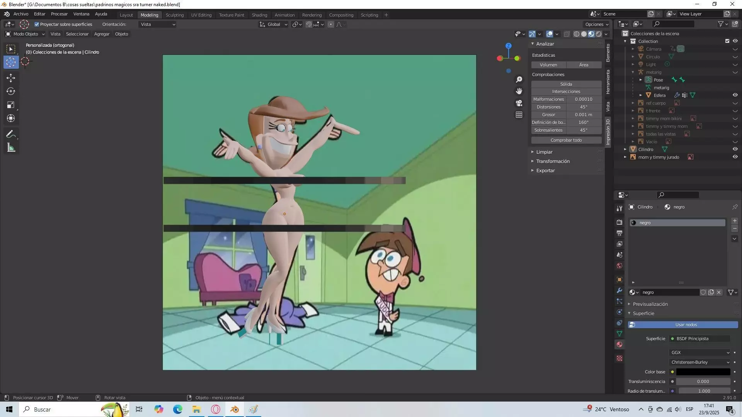The height and width of the screenshot is (417, 742).
Task: Open View Layer properties icon
Action: click(x=619, y=244)
